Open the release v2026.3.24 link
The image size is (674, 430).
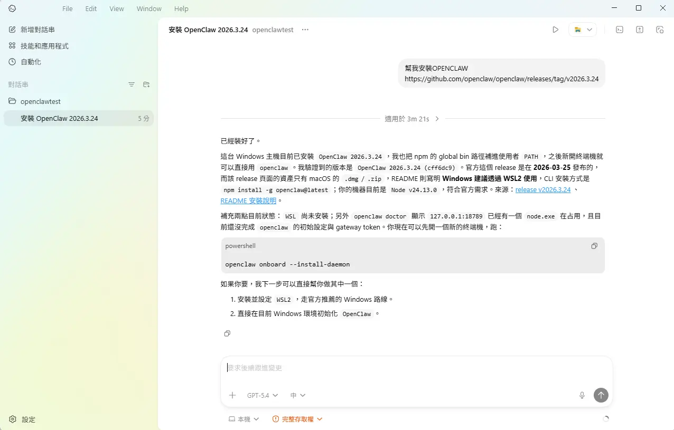pyautogui.click(x=542, y=189)
